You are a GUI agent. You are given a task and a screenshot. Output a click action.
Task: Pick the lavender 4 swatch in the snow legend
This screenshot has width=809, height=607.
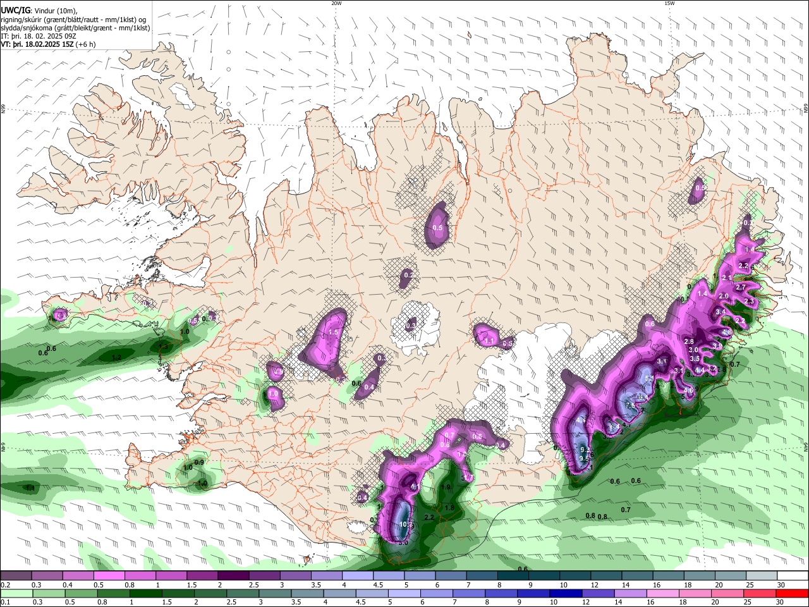pos(357,576)
